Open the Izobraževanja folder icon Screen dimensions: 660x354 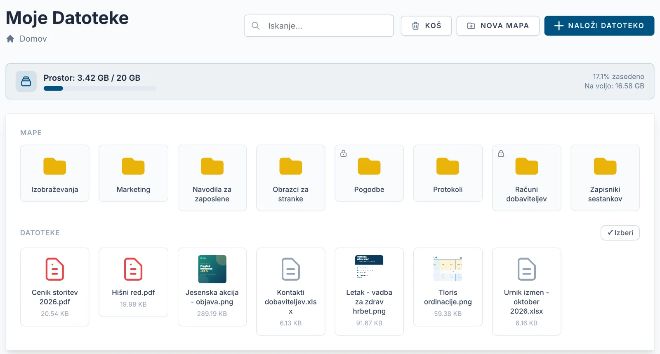click(55, 166)
